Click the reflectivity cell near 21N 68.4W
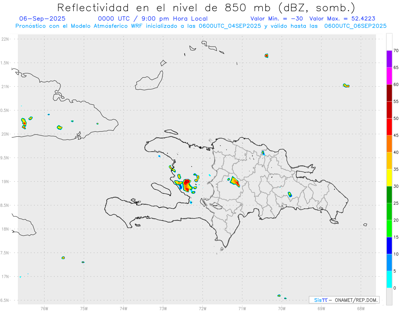The width and height of the screenshot is (405, 313). 346,85
